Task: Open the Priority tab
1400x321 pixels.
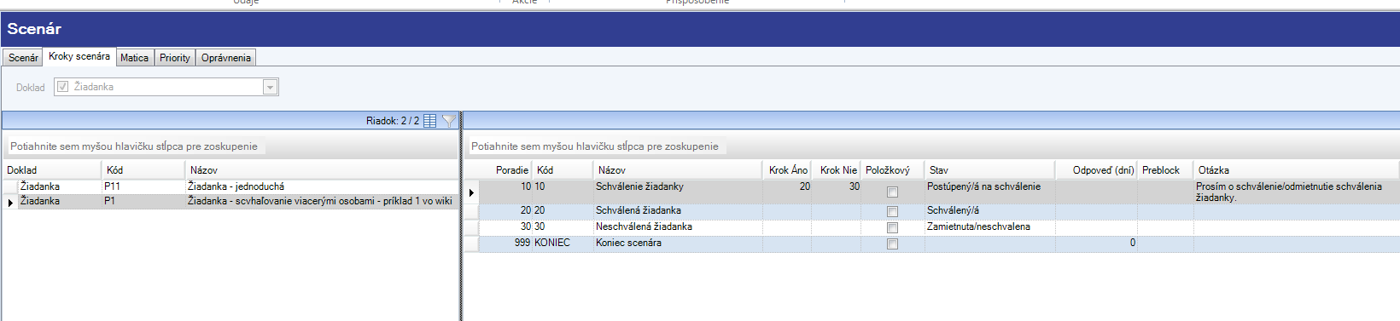Action: tap(174, 58)
